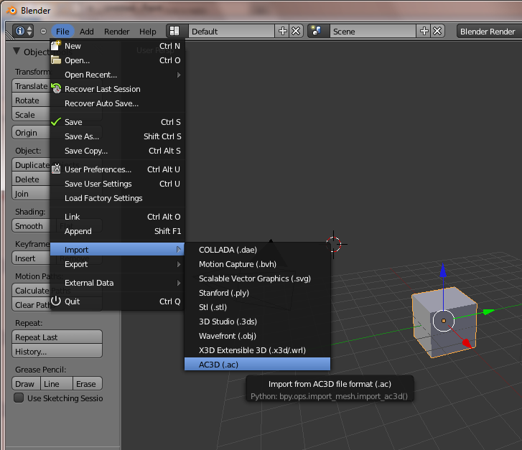Click the Translate button
The image size is (522, 450).
pyautogui.click(x=31, y=86)
